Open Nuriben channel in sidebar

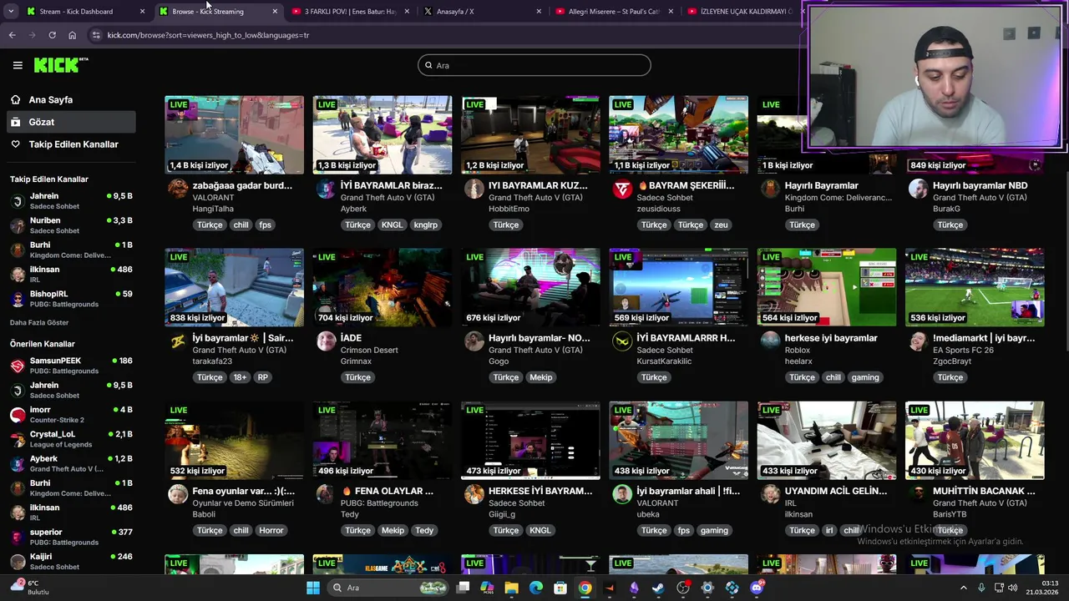(x=71, y=225)
